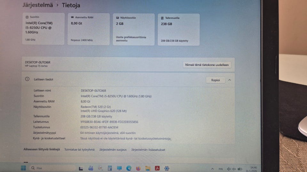Click the Tallennustila storage card
This screenshot has height=172, width=307.
coord(179,30)
